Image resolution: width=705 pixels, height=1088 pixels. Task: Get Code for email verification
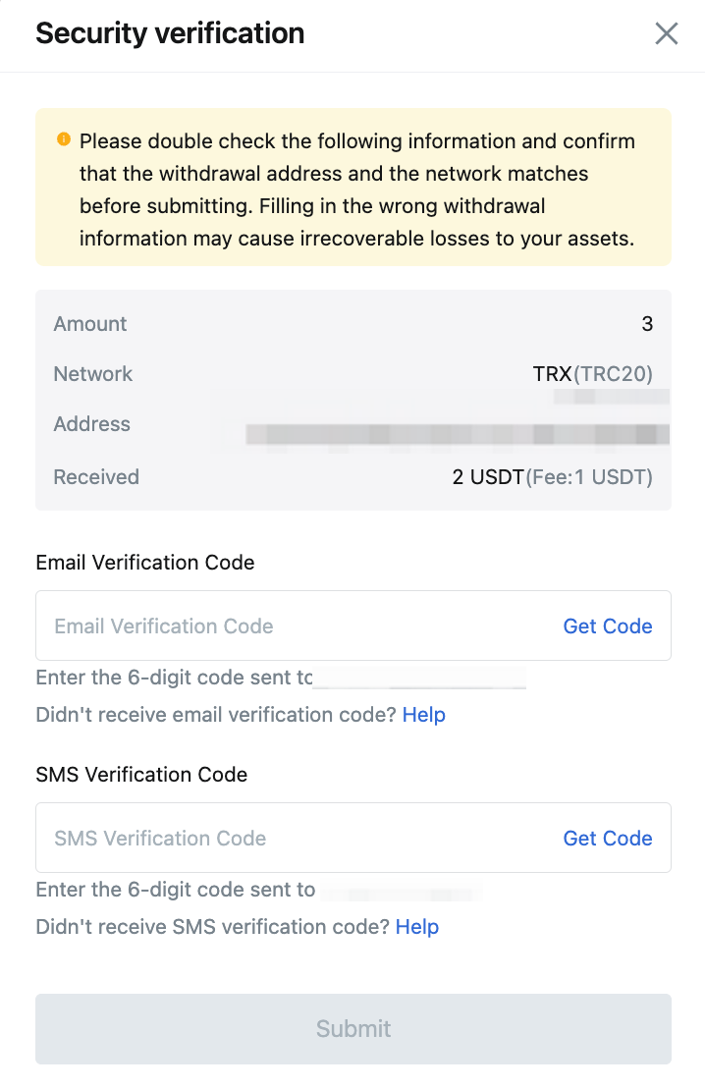coord(607,626)
